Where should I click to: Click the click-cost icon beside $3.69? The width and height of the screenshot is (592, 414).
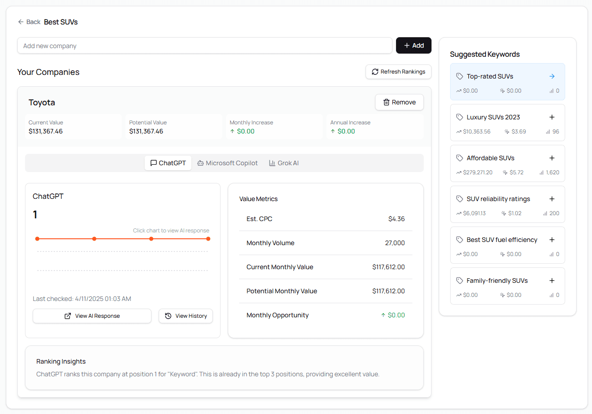[x=507, y=132]
